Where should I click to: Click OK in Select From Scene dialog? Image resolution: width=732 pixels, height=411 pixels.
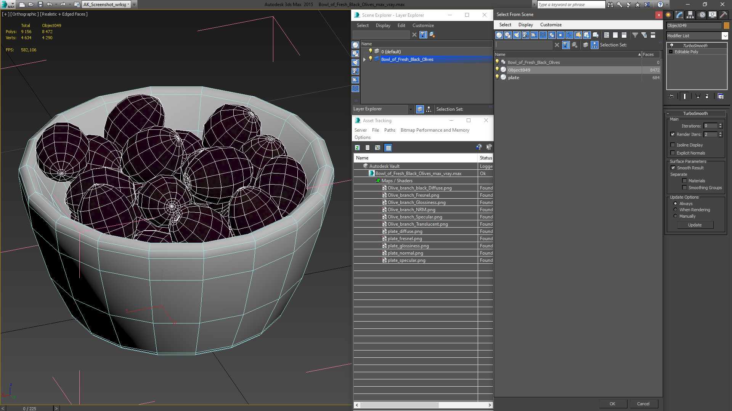612,404
